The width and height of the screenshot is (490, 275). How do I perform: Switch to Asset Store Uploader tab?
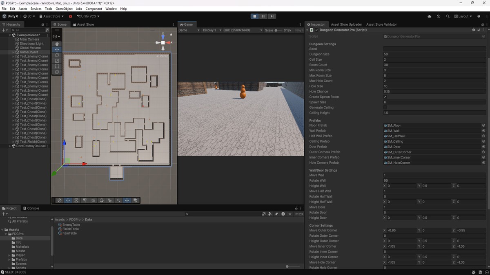pyautogui.click(x=346, y=24)
